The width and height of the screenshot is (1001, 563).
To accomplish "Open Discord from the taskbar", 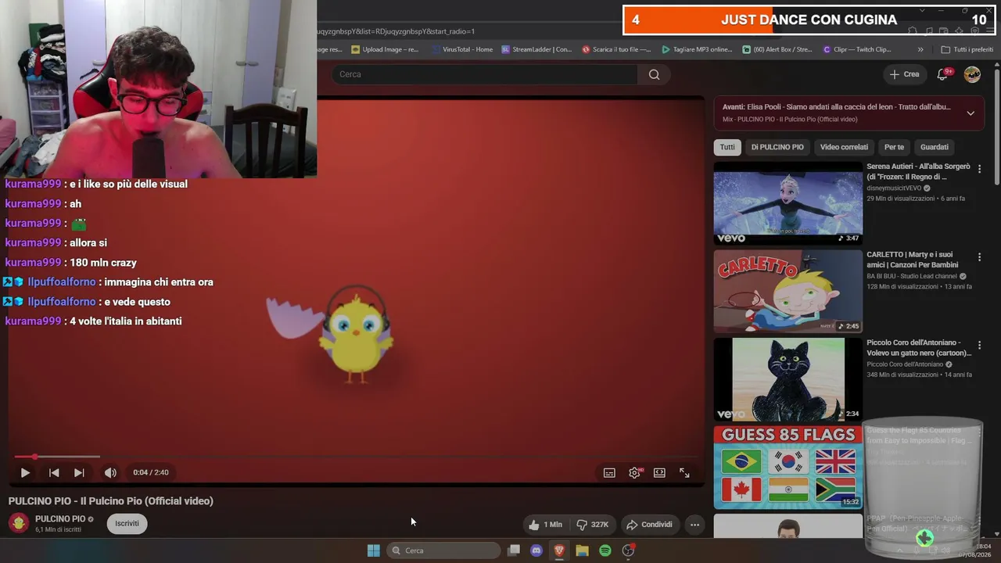I will tap(536, 550).
